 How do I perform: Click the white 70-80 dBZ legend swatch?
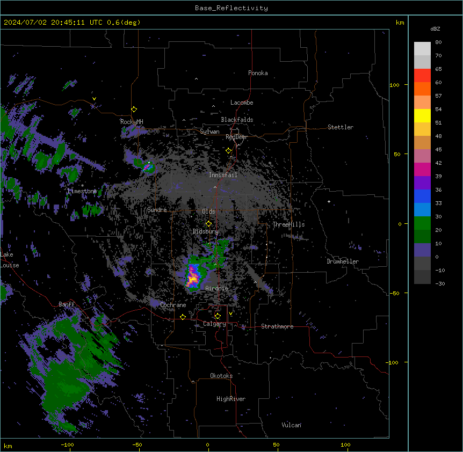coord(422,48)
